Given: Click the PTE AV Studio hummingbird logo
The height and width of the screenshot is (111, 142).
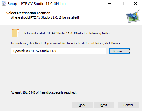Looking at the screenshot, I should 133,16.
